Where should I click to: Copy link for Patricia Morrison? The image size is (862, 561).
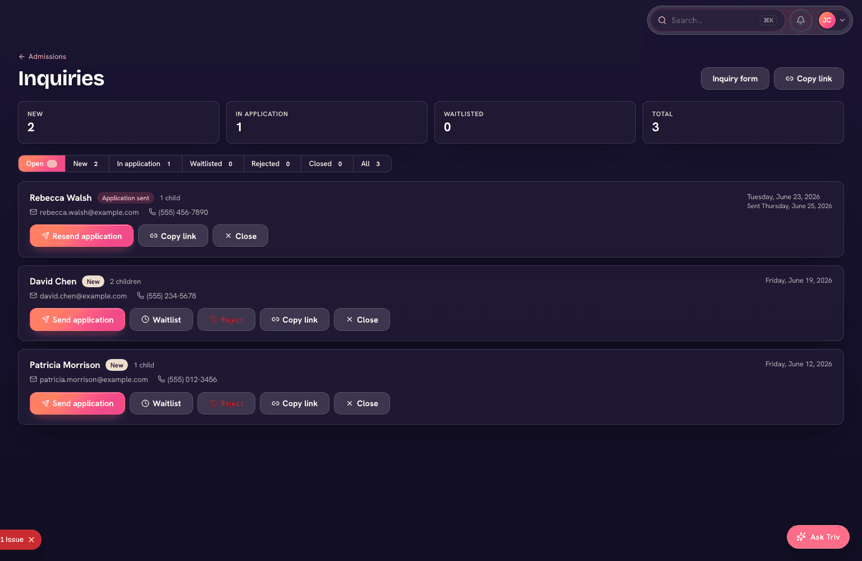294,403
